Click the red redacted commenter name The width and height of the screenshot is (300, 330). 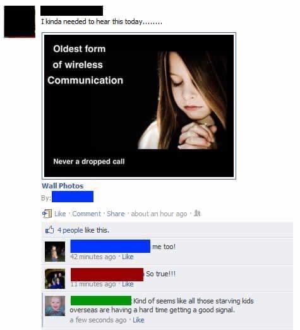point(107,274)
